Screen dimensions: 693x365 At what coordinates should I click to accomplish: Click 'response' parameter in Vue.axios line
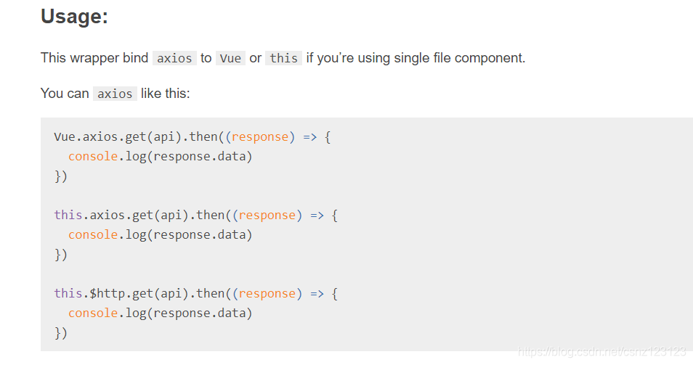pos(260,137)
